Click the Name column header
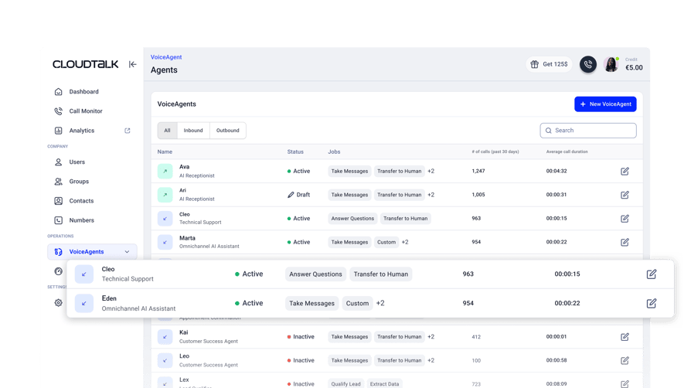Viewport: 691px width, 388px height. 165,151
